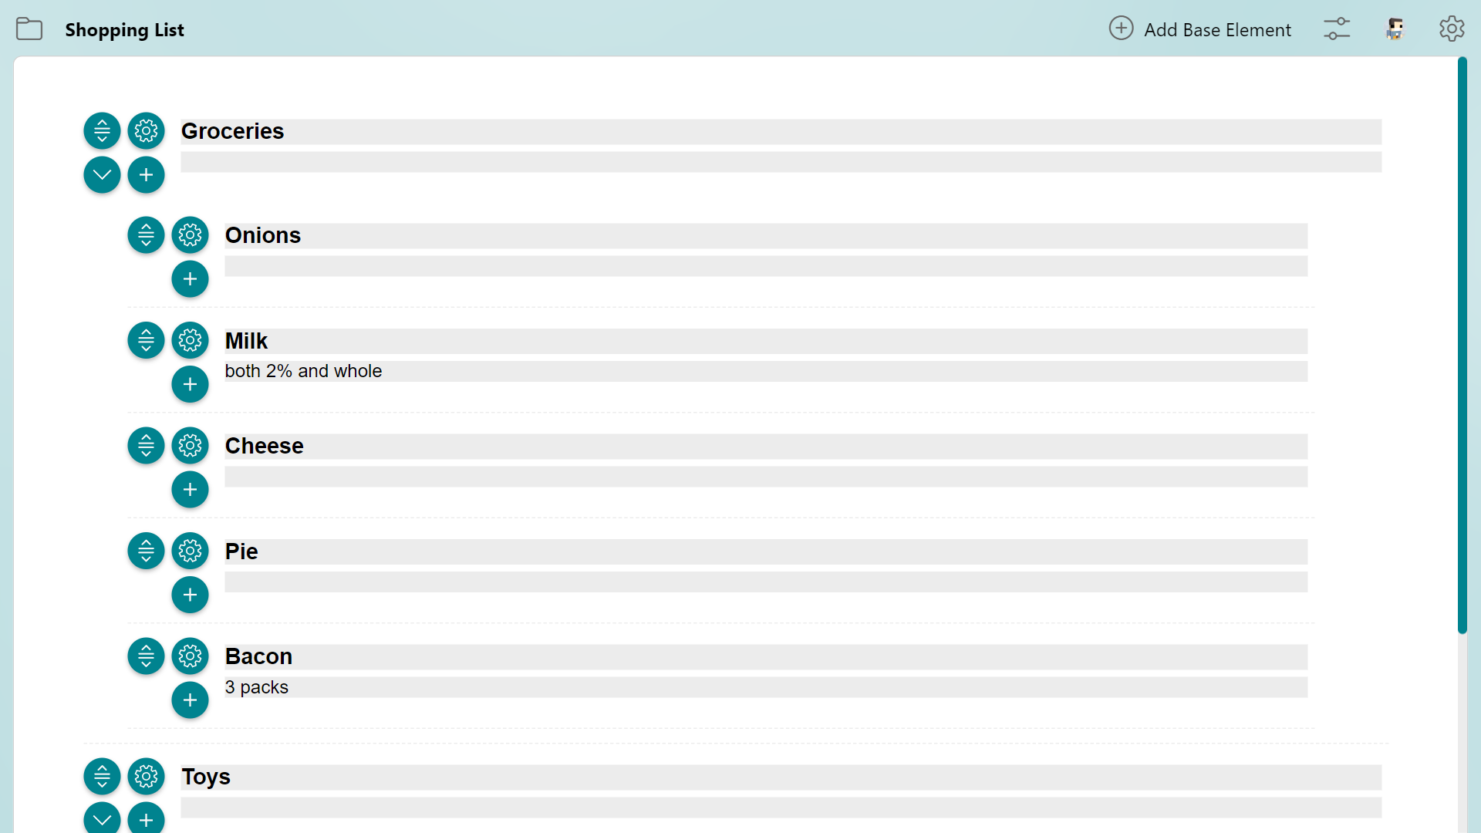The width and height of the screenshot is (1481, 833).
Task: Open the user avatar profile
Action: point(1395,29)
